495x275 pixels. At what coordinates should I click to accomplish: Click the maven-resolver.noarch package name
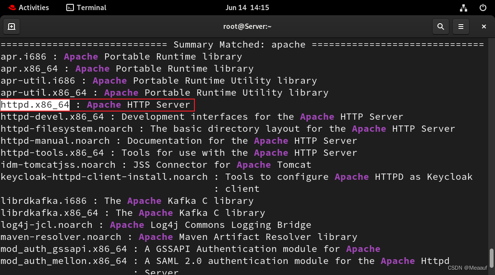(61, 237)
